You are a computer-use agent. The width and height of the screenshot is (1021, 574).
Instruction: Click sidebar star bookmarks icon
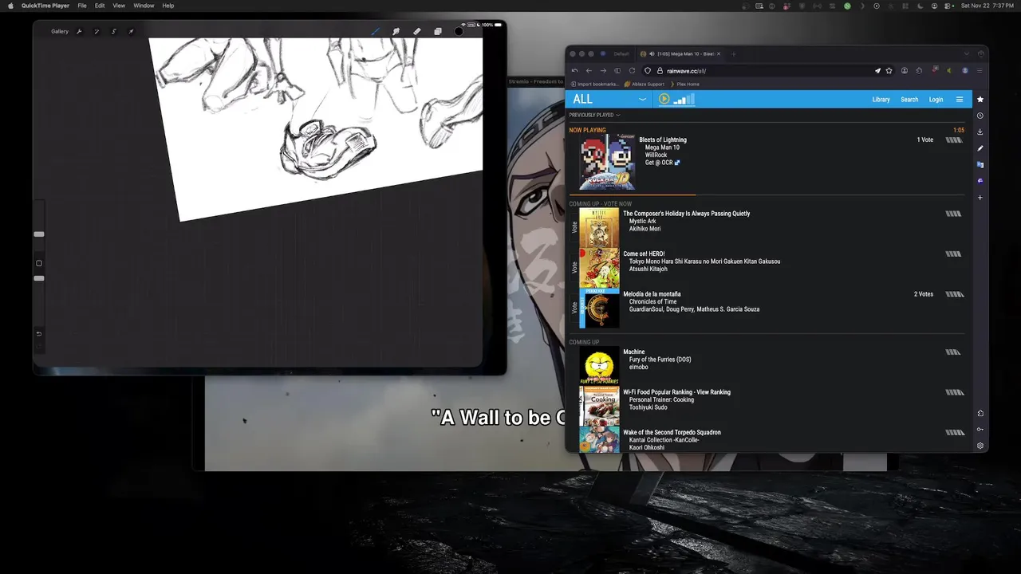click(980, 99)
